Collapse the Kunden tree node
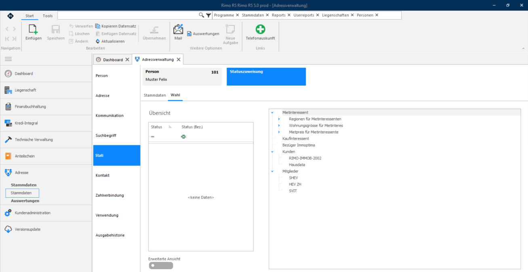This screenshot has height=272, width=528. [x=272, y=152]
